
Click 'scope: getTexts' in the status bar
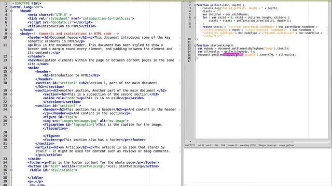(287, 146)
